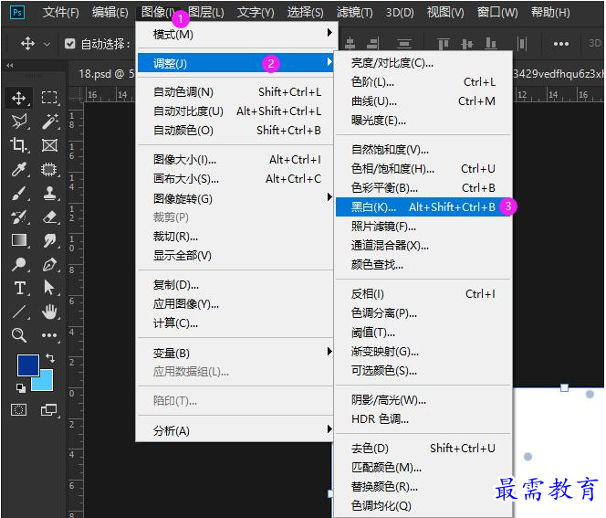Screen dimensions: 606x518
Task: Choose 照片滤镜(F)...
Action: 423,227
